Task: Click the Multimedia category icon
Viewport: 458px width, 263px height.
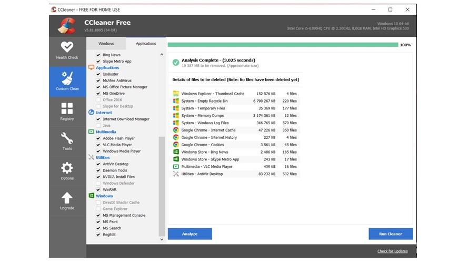Action: (91, 131)
